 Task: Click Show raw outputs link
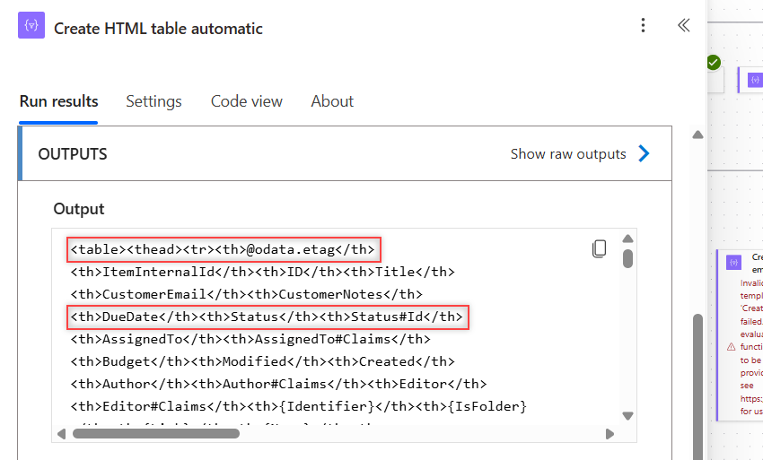click(x=568, y=153)
